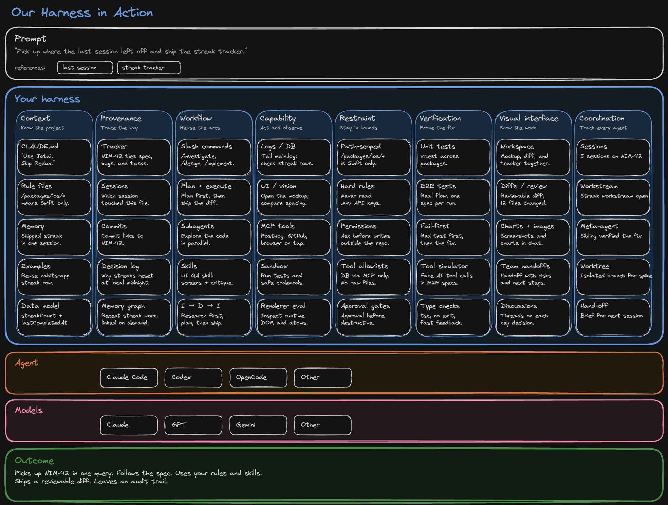Viewport: 668px width, 505px height.
Task: Open the Type checks card
Action: (x=453, y=317)
